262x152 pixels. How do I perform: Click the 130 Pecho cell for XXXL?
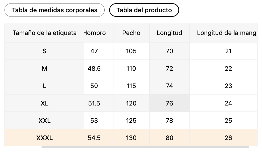click(x=131, y=138)
